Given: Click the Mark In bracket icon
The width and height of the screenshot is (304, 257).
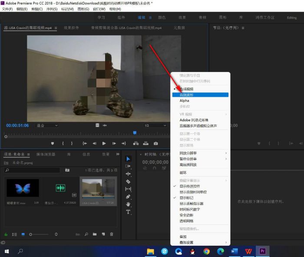Looking at the screenshot, I should coord(63,143).
